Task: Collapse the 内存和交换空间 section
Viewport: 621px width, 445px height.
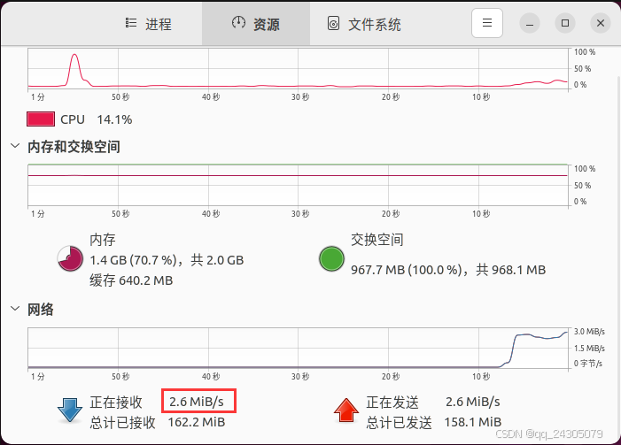Action: coord(15,146)
